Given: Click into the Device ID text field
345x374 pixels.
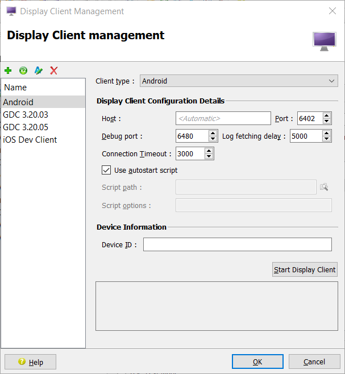Looking at the screenshot, I should pos(237,244).
